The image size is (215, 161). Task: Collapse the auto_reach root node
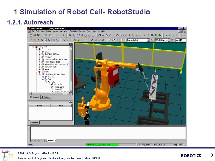pyautogui.click(x=33, y=47)
